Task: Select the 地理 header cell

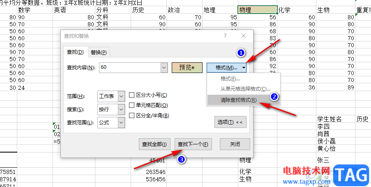Action: [x=220, y=10]
